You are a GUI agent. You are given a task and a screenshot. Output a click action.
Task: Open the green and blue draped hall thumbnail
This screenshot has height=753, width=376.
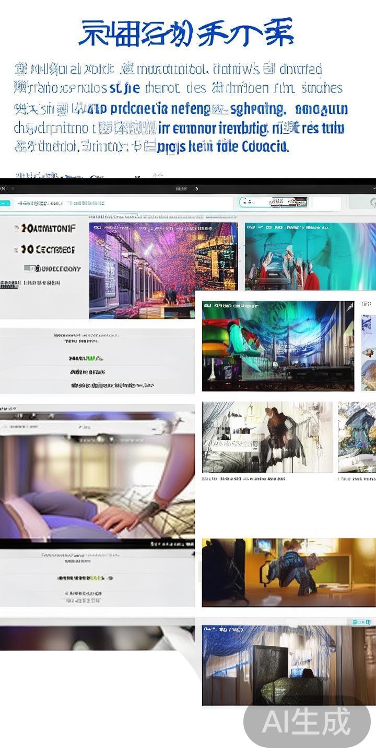pyautogui.click(x=278, y=346)
